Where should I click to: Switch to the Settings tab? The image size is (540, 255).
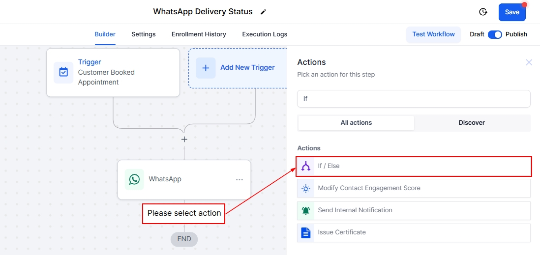[143, 34]
